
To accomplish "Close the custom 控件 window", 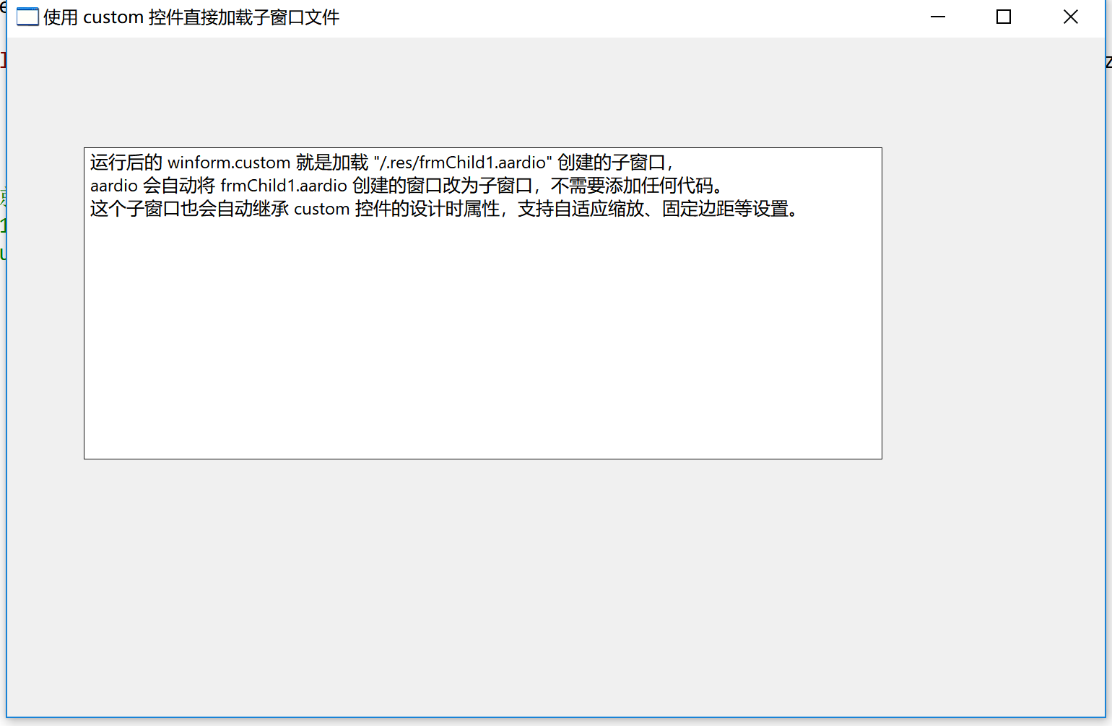I will (1071, 17).
